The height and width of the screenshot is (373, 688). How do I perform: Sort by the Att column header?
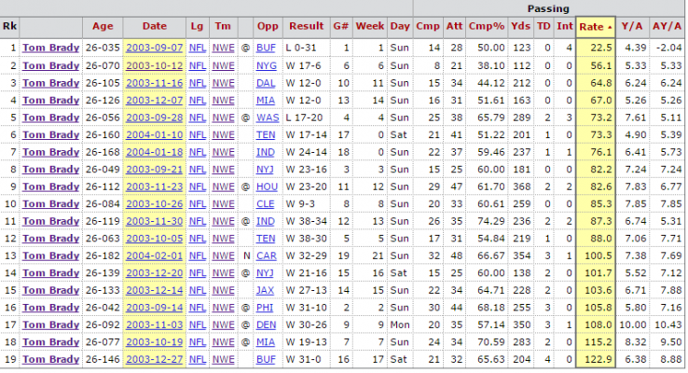point(454,26)
